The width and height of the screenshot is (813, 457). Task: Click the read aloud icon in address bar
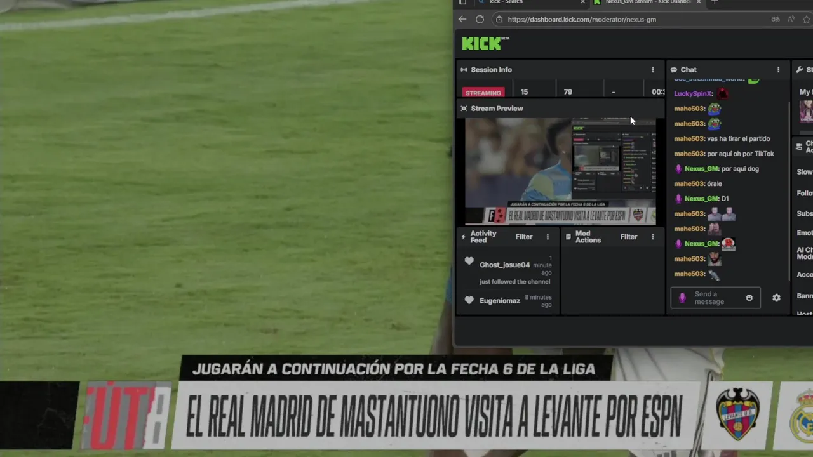pos(791,19)
